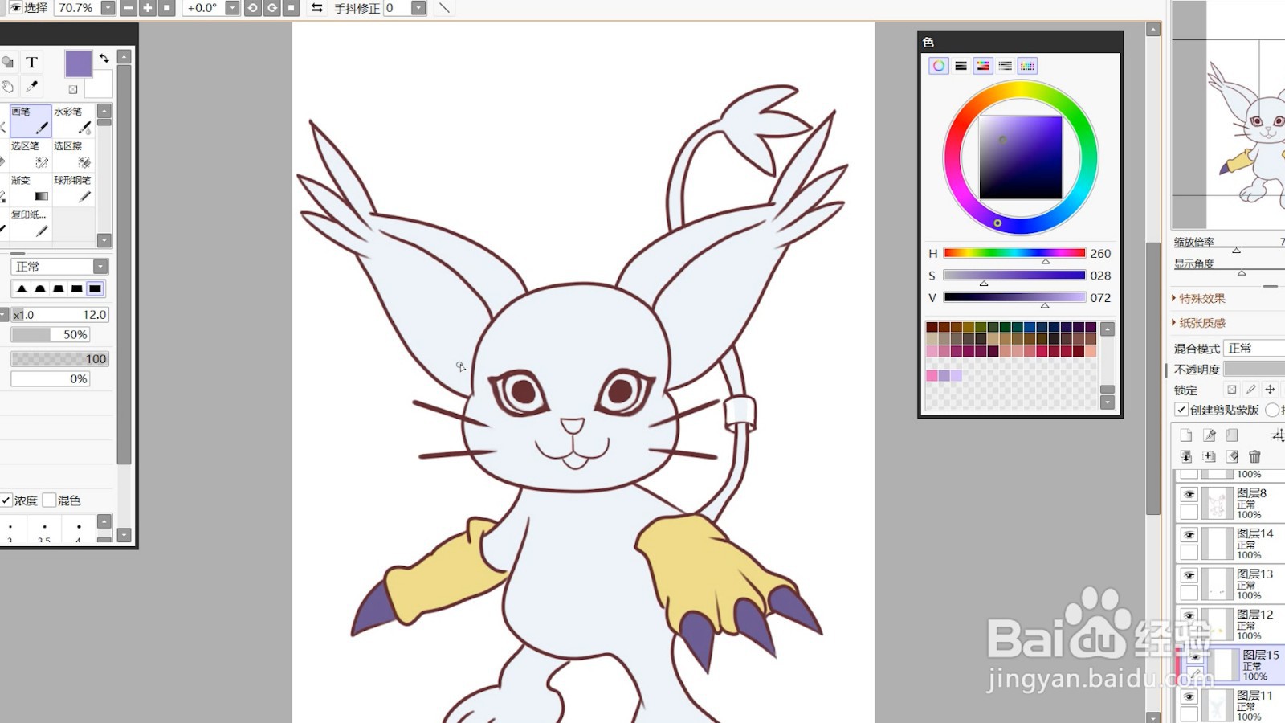Hide layer 图层8

click(1189, 495)
